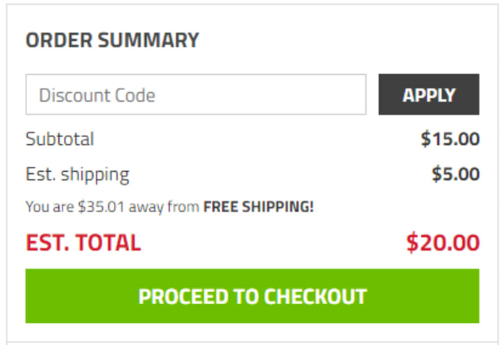The width and height of the screenshot is (500, 345).
Task: Focus the discount input via its placeholder text
Action: coord(97,95)
